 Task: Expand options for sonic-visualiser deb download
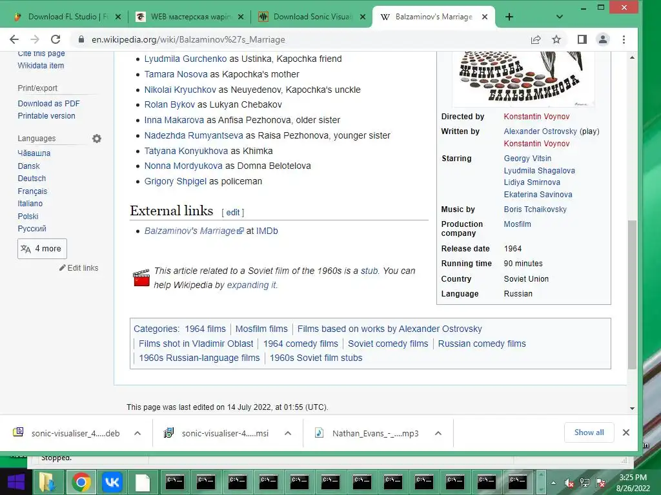[137, 433]
